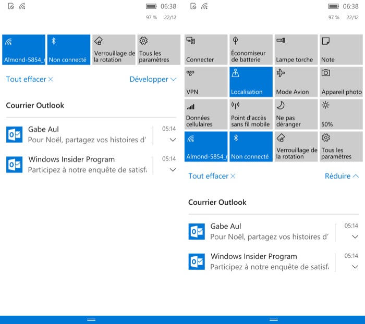Toggle Localisation tile
This screenshot has width=365, height=324.
pos(251,82)
